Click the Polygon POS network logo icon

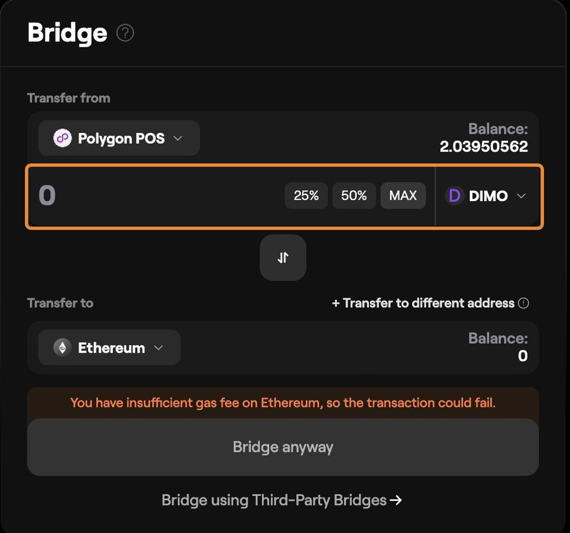[x=63, y=138]
